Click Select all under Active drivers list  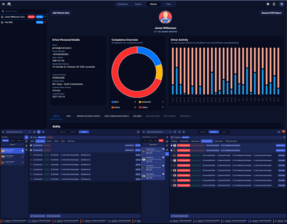pos(153,145)
